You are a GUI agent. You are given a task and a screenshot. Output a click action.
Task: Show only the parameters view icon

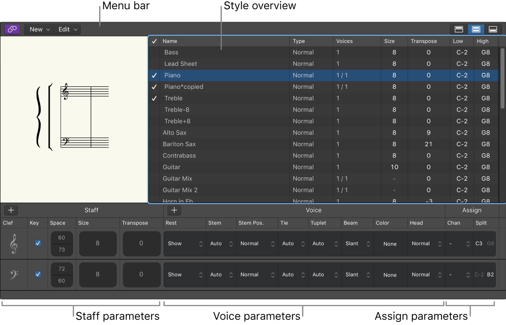(x=493, y=29)
